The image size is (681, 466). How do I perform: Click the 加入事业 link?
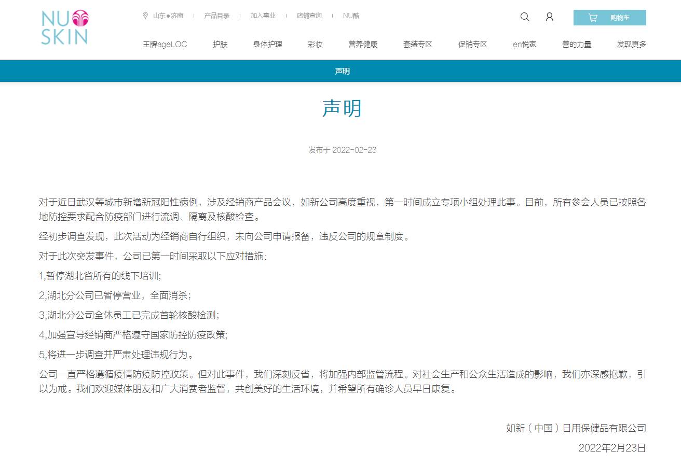point(263,16)
